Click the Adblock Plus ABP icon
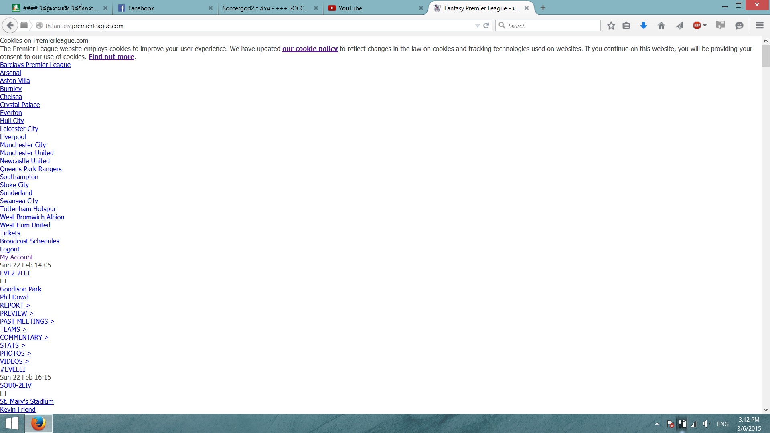 [x=697, y=26]
